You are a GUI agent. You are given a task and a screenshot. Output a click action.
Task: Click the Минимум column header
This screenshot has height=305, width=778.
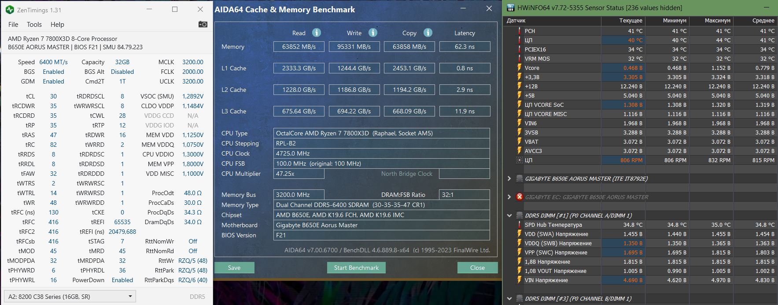coord(667,21)
